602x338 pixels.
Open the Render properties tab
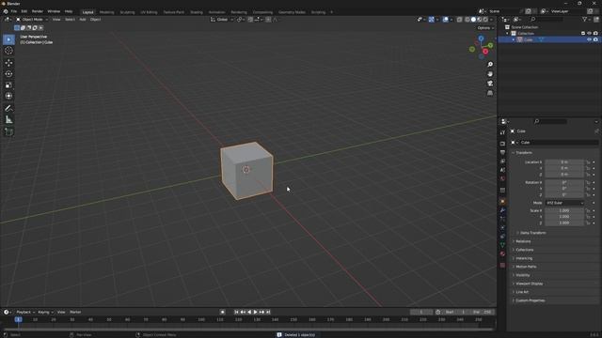[502, 144]
